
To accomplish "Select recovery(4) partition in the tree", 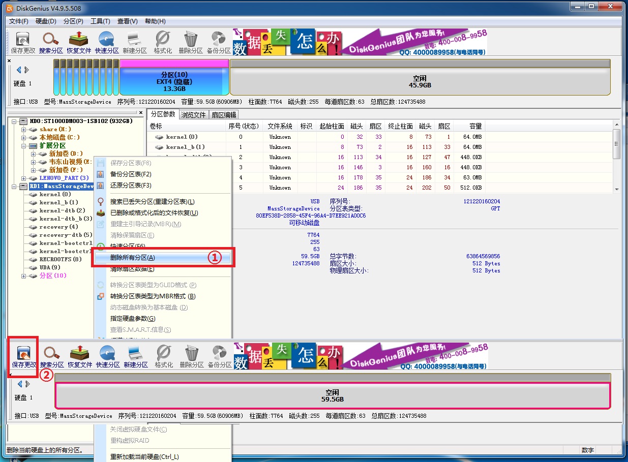I will (x=58, y=227).
